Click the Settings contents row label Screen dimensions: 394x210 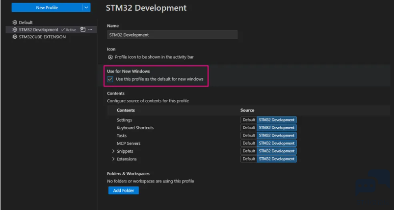[124, 120]
